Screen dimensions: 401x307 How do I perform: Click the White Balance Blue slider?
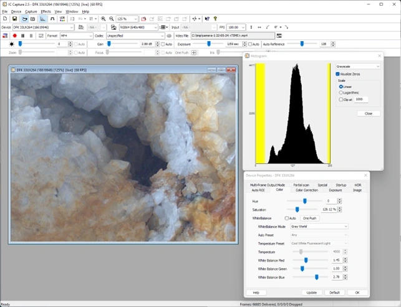click(x=317, y=276)
